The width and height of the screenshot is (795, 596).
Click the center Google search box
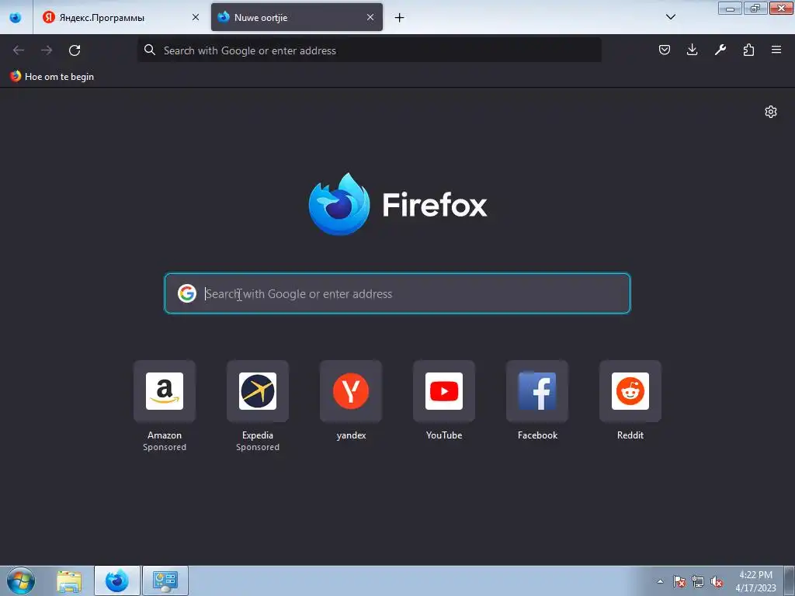[397, 293]
